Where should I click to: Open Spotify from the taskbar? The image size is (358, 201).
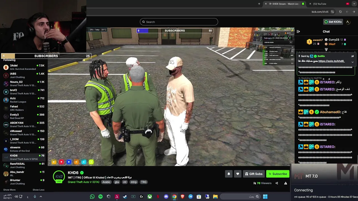(x=100, y=197)
